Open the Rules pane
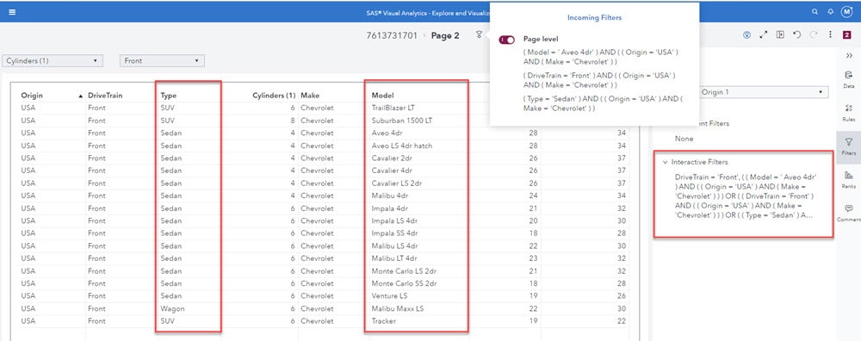Viewport: 861px width, 341px height. (x=849, y=112)
